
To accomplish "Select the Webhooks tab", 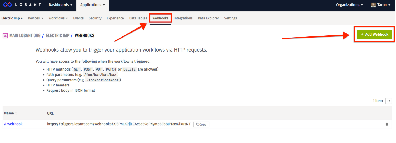I will pos(160,18).
